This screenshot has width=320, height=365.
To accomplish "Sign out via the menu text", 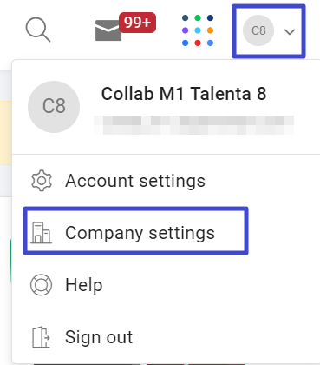I will 99,337.
